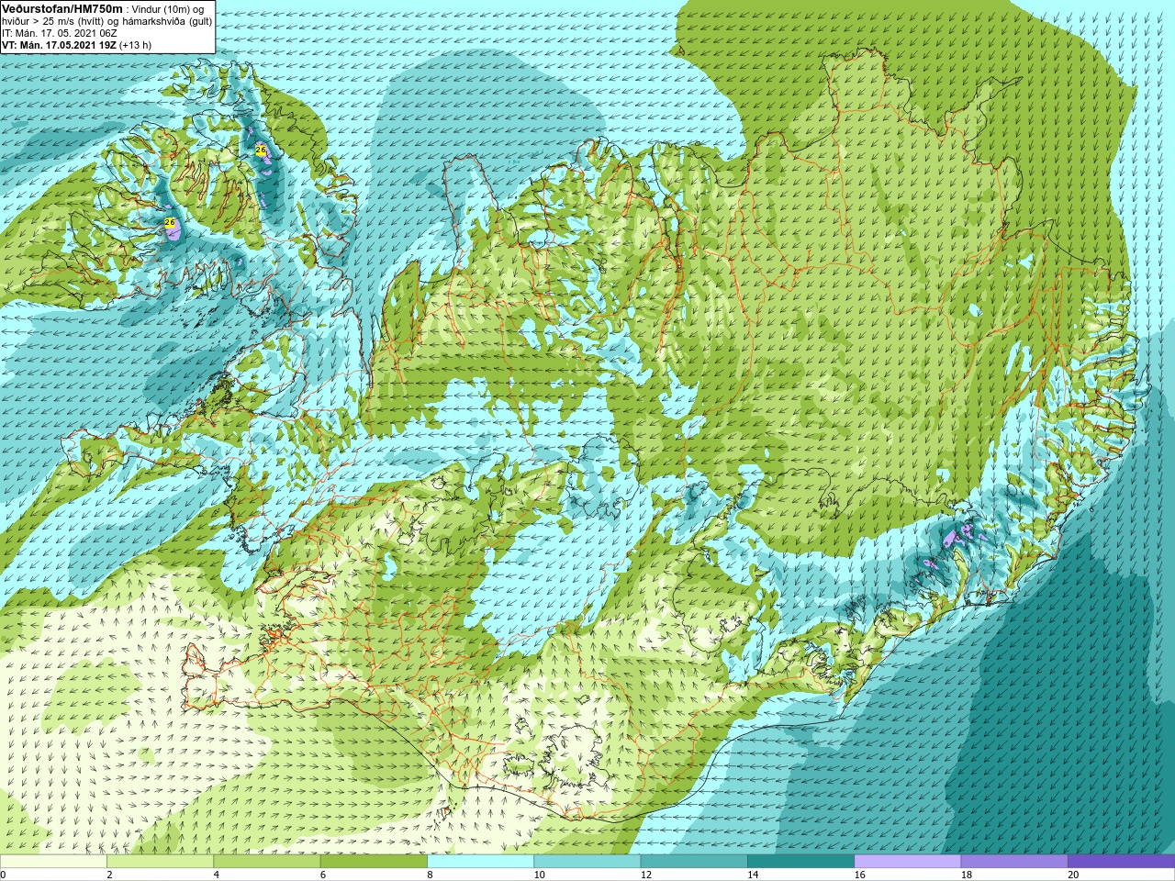This screenshot has height=881, width=1175.
Task: Pick the teal 12–14 legend swatch
Action: tap(694, 862)
